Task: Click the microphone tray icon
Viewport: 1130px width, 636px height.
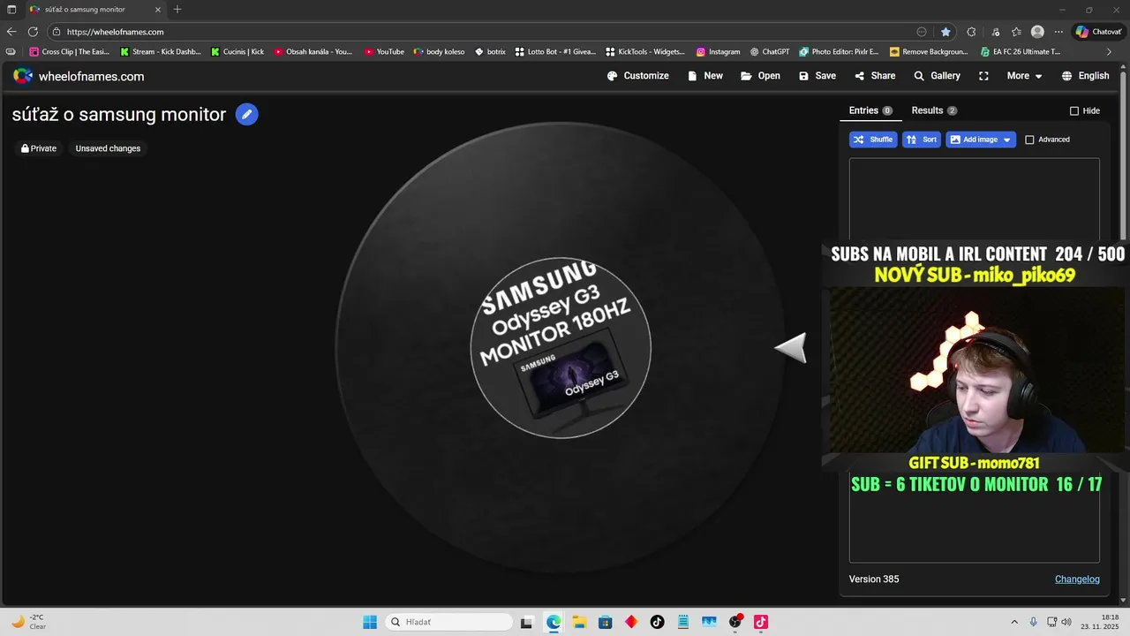Action: pyautogui.click(x=1034, y=622)
